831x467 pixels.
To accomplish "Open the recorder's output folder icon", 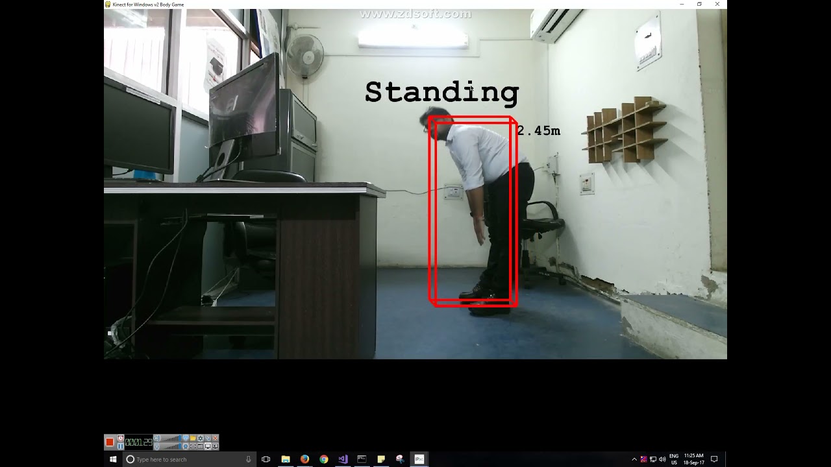I will click(193, 438).
